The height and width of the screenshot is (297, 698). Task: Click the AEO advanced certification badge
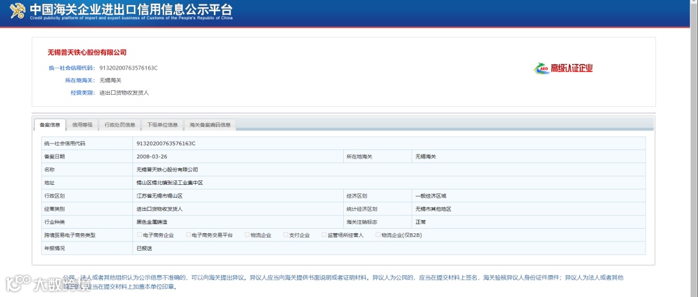click(563, 68)
